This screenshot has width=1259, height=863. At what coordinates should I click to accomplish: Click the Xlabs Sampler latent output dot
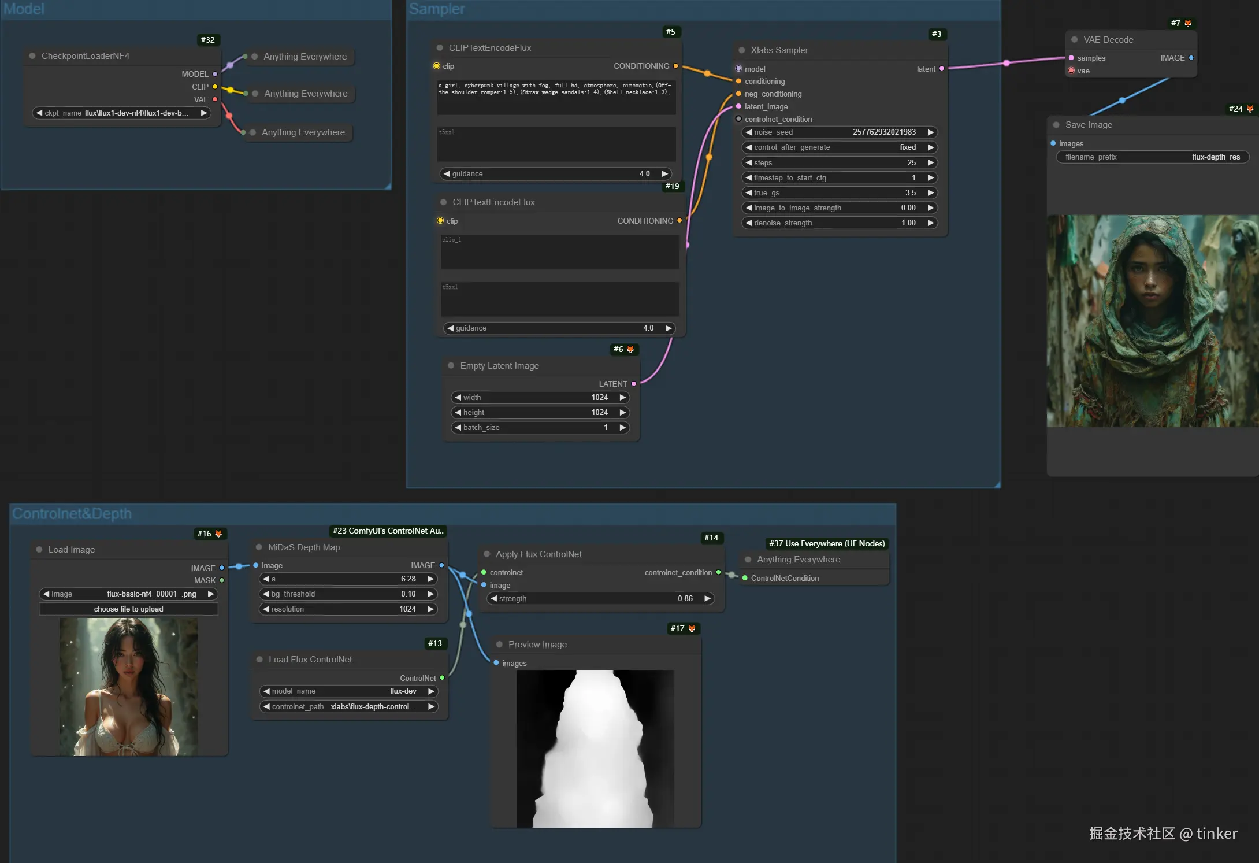coord(942,69)
